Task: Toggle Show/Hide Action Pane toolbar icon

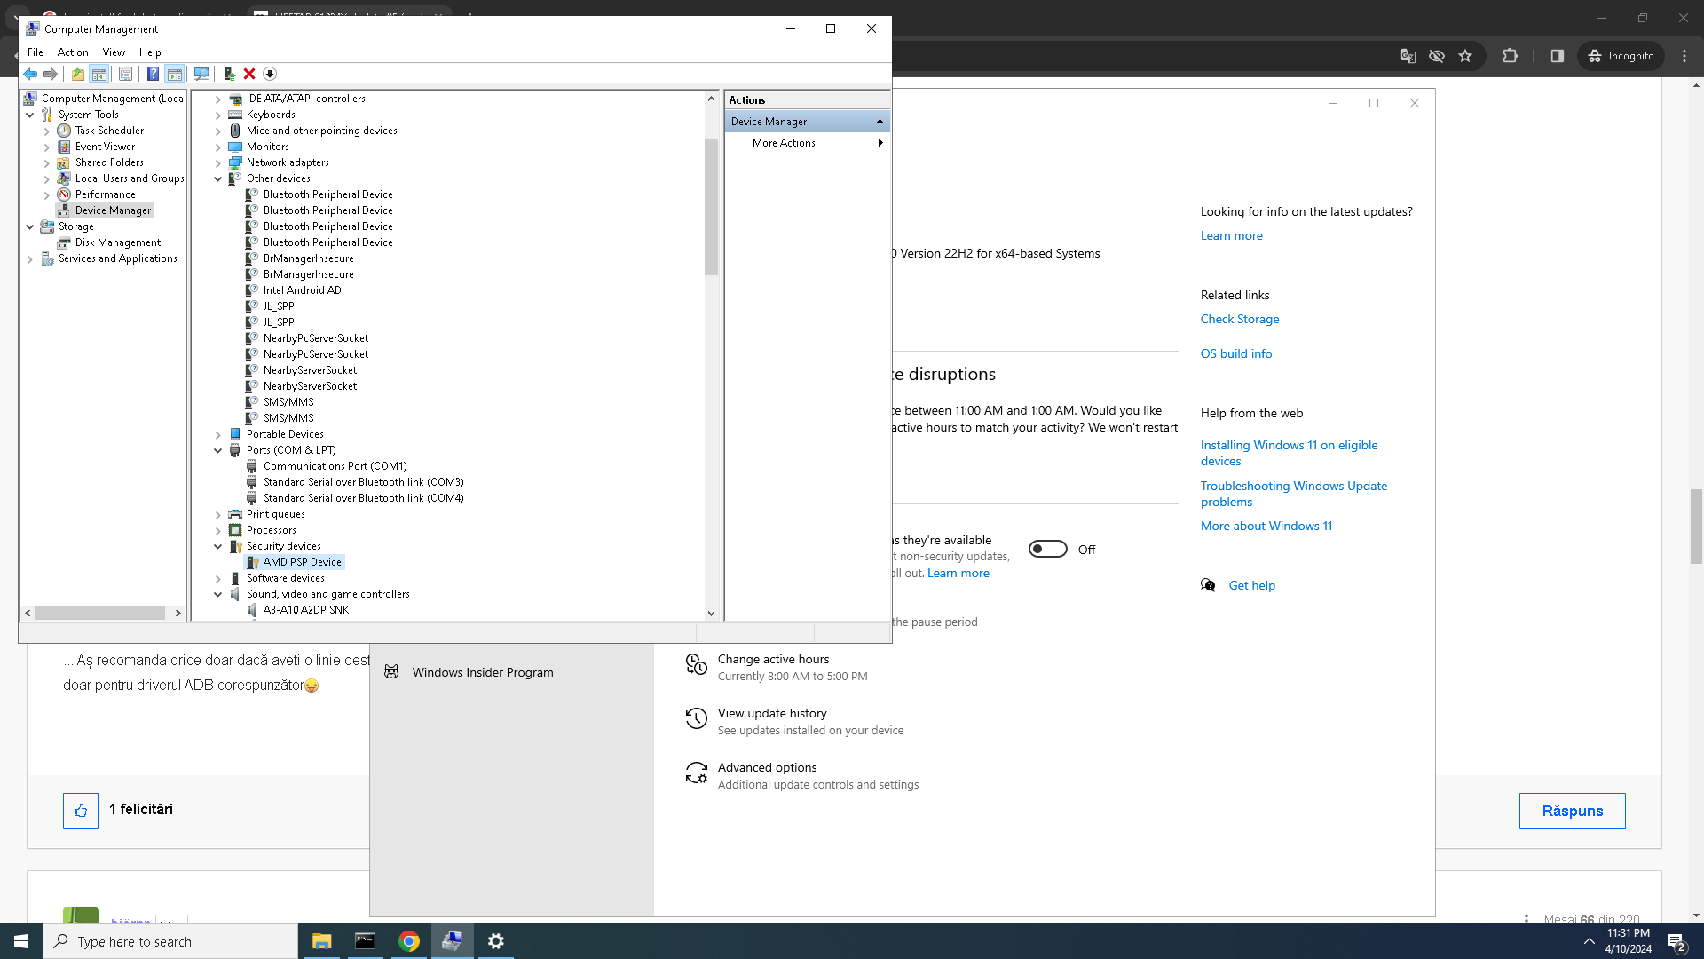Action: tap(175, 74)
